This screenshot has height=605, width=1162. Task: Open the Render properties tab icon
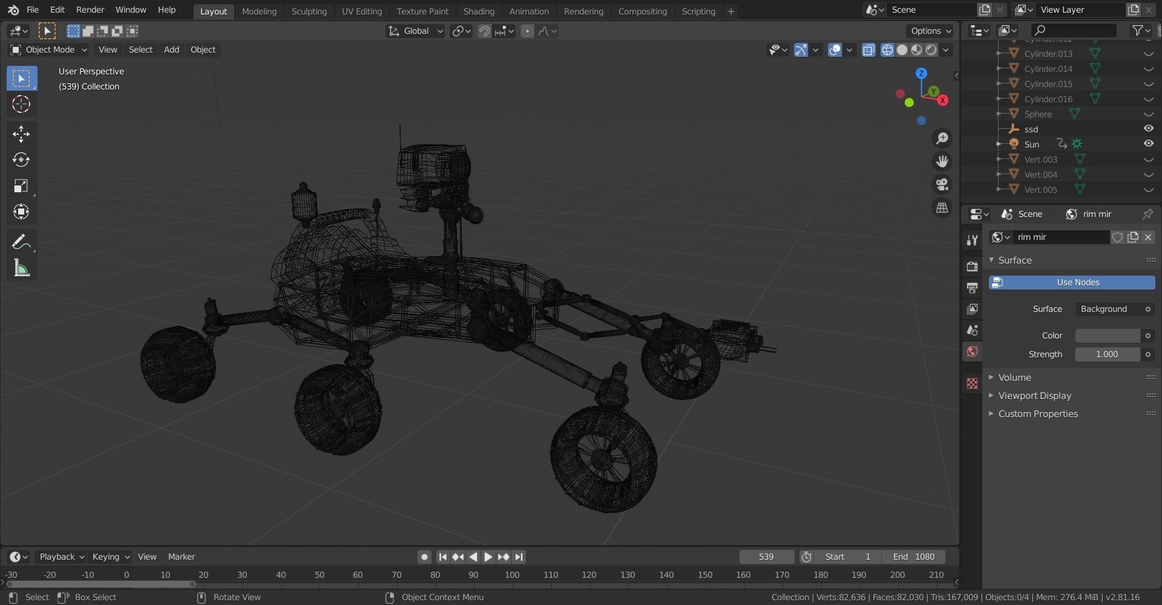[x=972, y=267]
